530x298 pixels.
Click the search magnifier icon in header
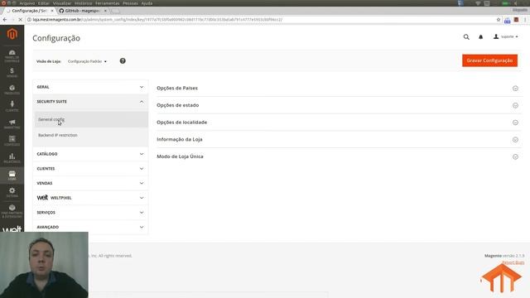pyautogui.click(x=466, y=36)
